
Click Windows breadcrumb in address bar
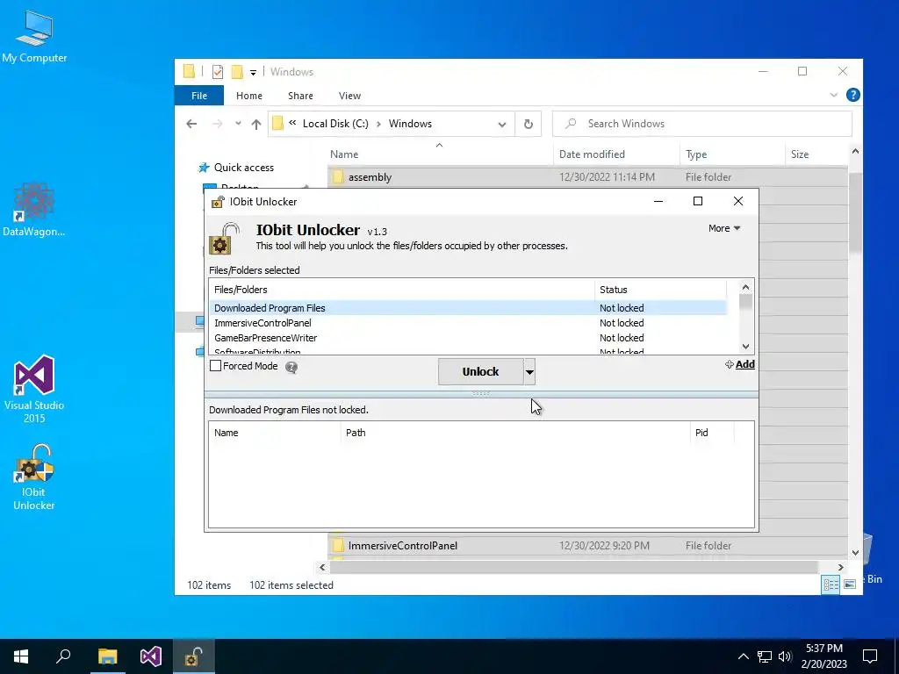[x=410, y=124]
